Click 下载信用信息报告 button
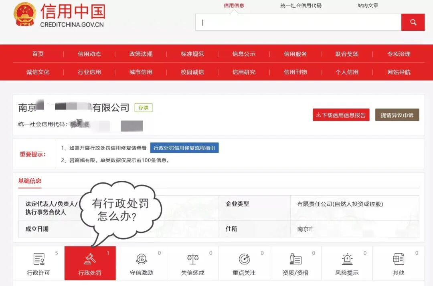Viewport: 433px width, 286px height. [341, 115]
